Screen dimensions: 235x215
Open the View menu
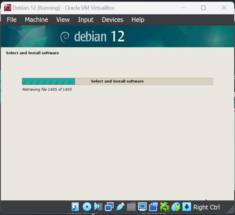(x=63, y=20)
